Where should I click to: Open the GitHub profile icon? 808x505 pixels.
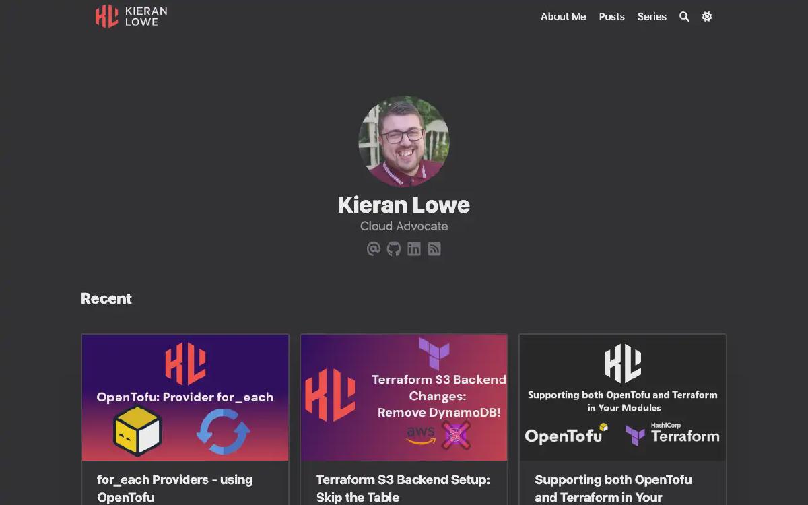click(x=394, y=249)
